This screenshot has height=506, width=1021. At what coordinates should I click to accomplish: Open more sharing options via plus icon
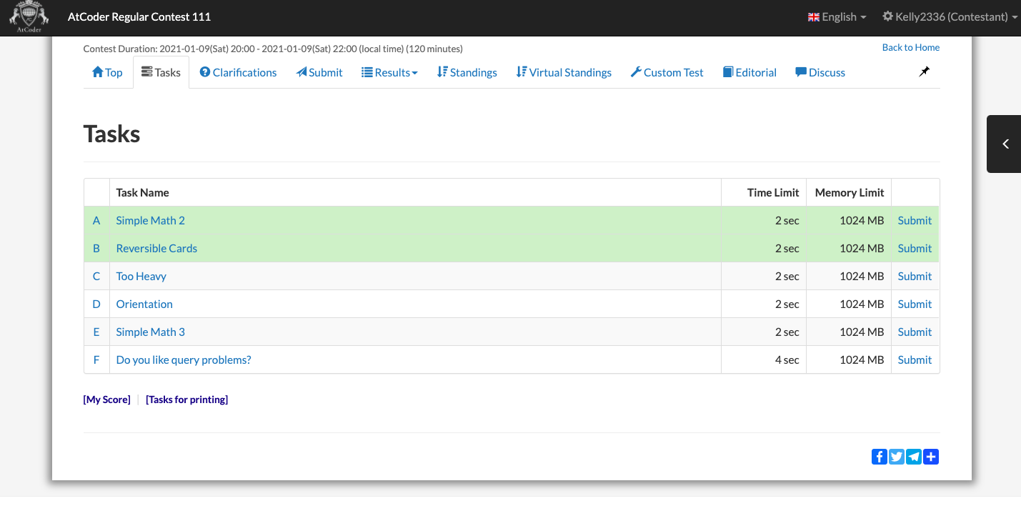(x=930, y=456)
